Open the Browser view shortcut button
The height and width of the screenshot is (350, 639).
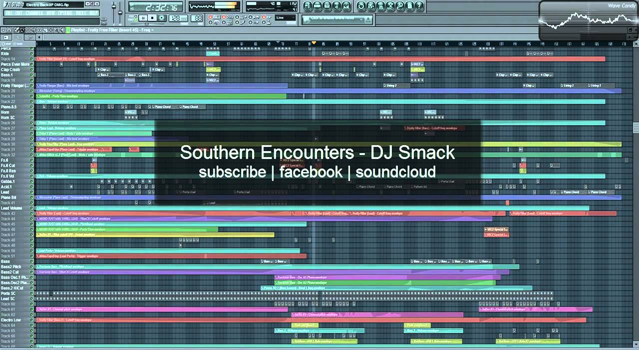336,6
